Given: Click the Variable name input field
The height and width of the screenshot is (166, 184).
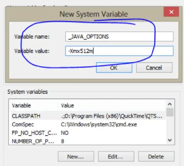Looking at the screenshot, I should click(x=119, y=37).
